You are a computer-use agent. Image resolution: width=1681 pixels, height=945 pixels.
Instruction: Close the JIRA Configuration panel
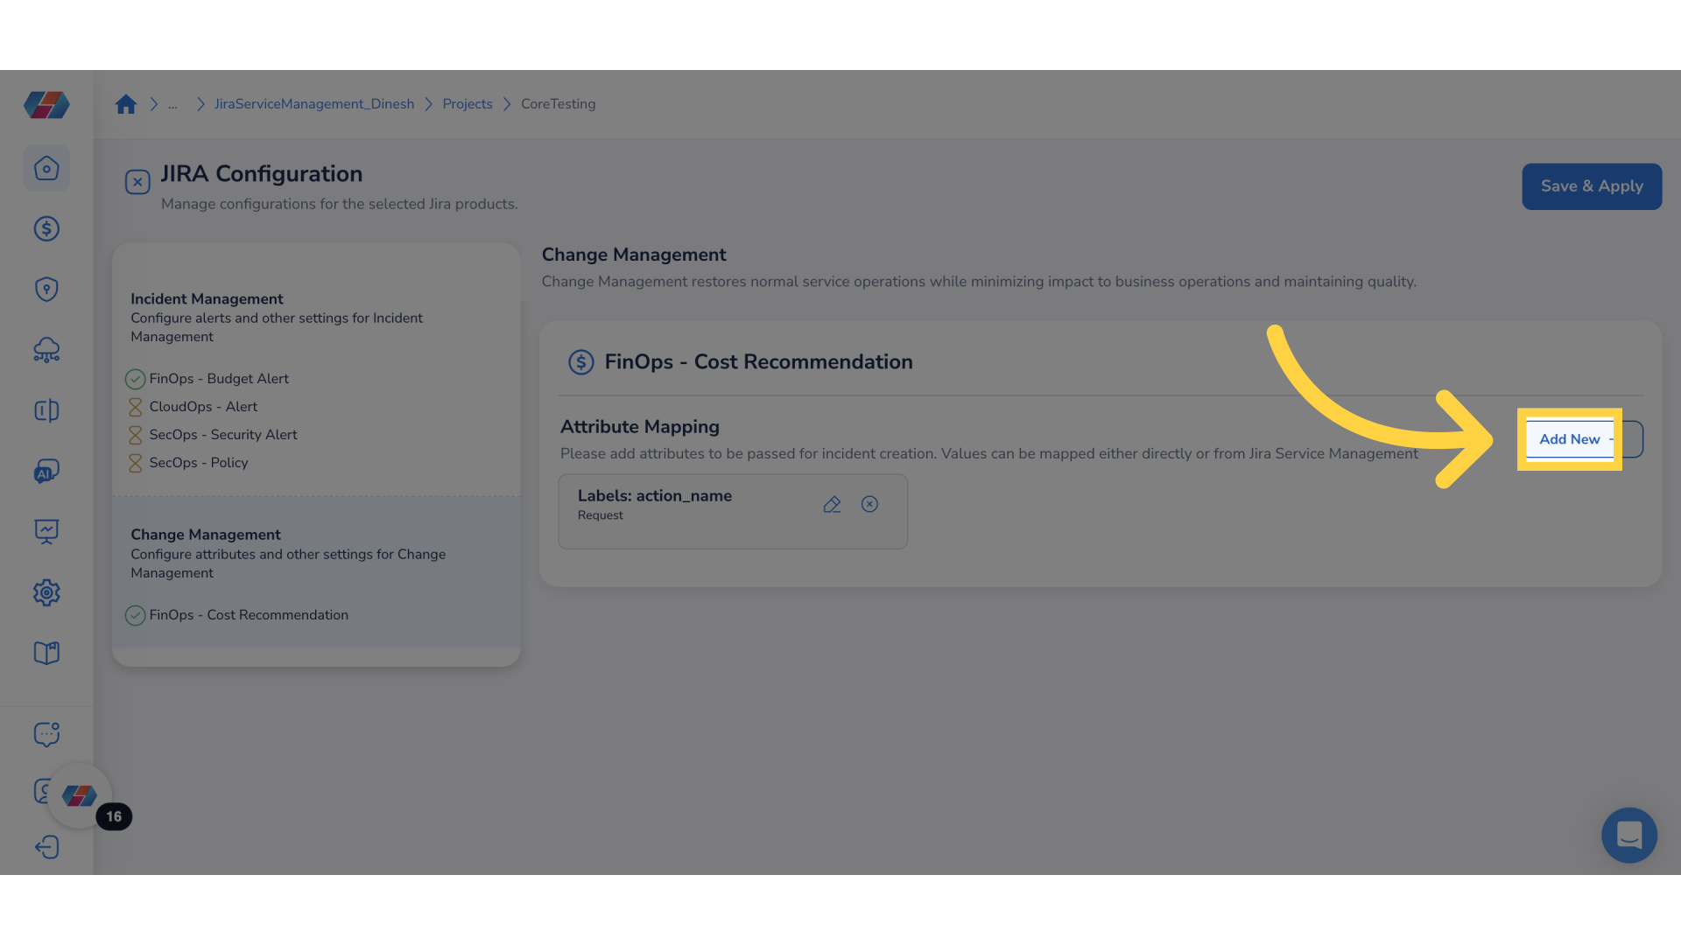point(137,182)
